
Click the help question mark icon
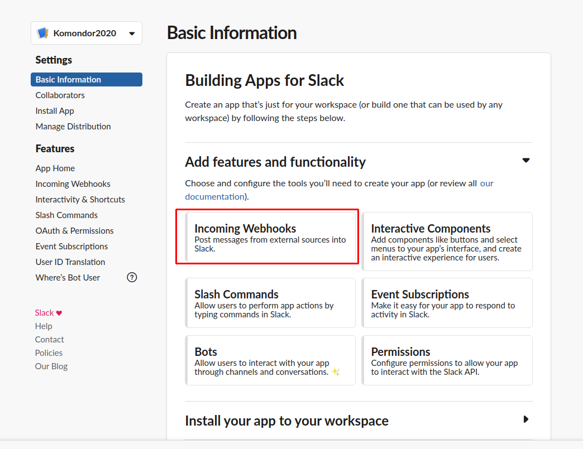click(x=132, y=277)
